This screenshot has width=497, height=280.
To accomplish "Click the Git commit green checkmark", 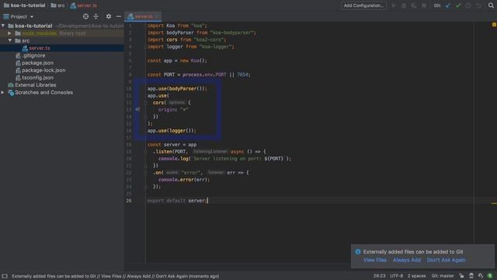I will point(458,5).
